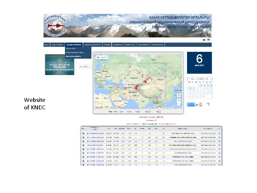Click the Western Kazakhstan region name
Viewport: 257px width, 193px height.
click(183, 141)
